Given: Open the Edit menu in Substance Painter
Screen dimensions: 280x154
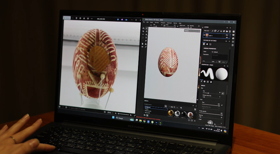Looking at the screenshot, I should click(x=147, y=22).
